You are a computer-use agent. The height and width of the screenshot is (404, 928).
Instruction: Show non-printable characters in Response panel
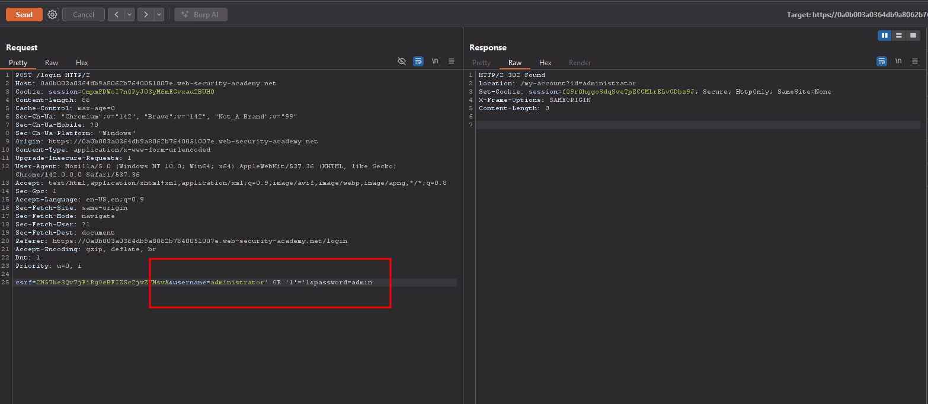pyautogui.click(x=898, y=61)
